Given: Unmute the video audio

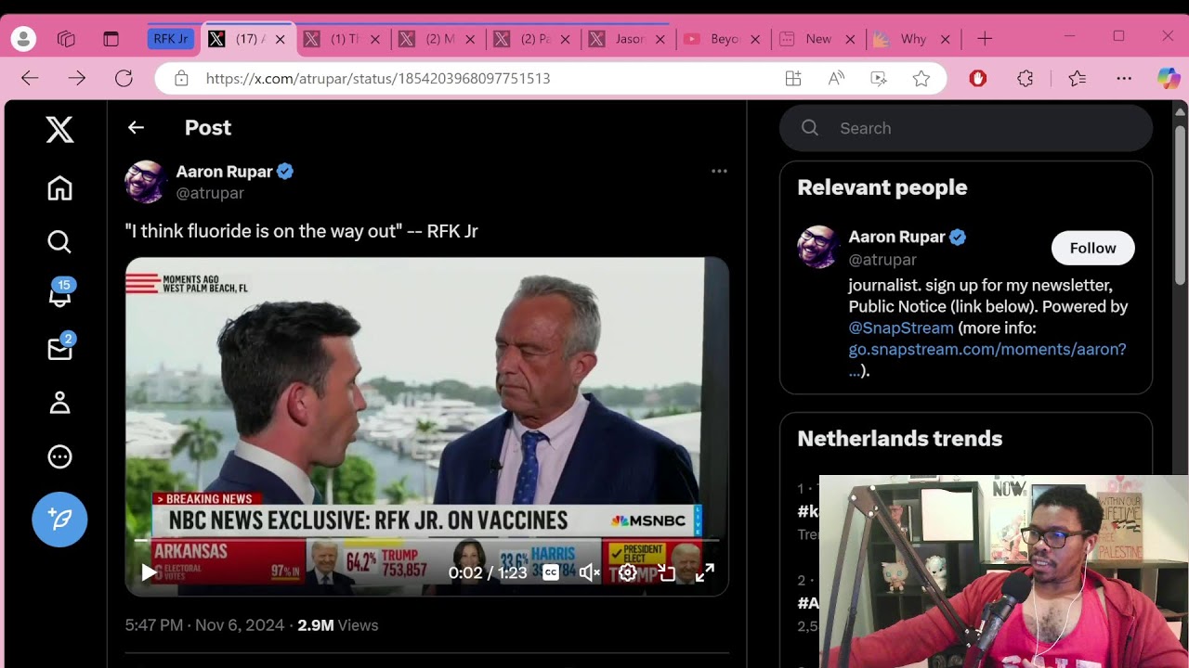Looking at the screenshot, I should click(x=589, y=572).
